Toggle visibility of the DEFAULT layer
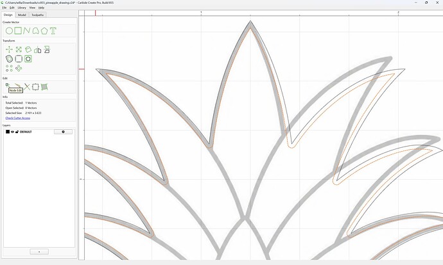Screen dimensions: 443x265 pyautogui.click(x=12, y=132)
